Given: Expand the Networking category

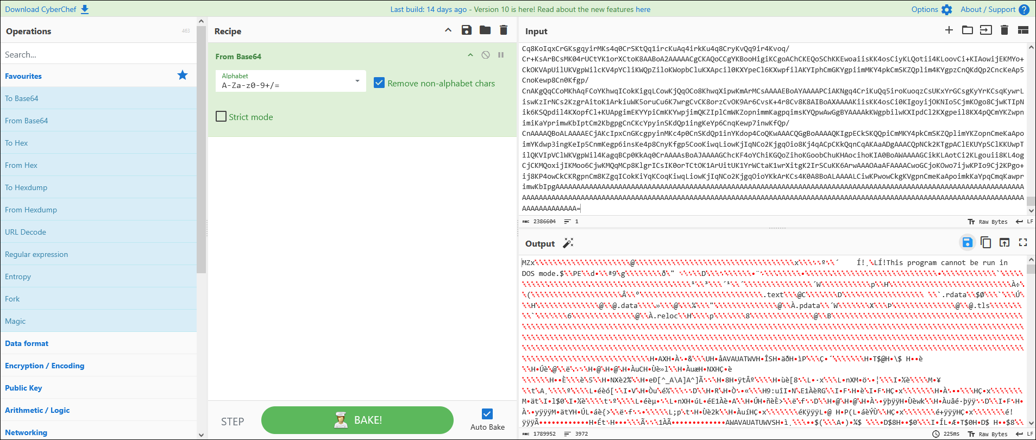Looking at the screenshot, I should pyautogui.click(x=98, y=432).
